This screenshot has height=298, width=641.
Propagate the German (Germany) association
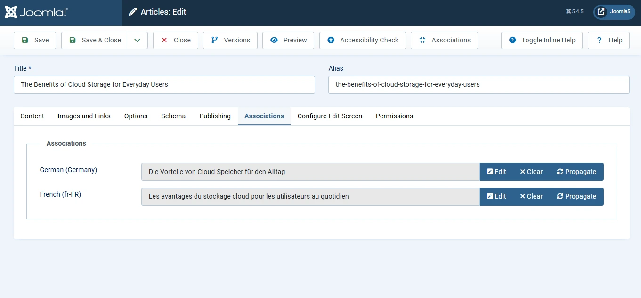coord(576,172)
